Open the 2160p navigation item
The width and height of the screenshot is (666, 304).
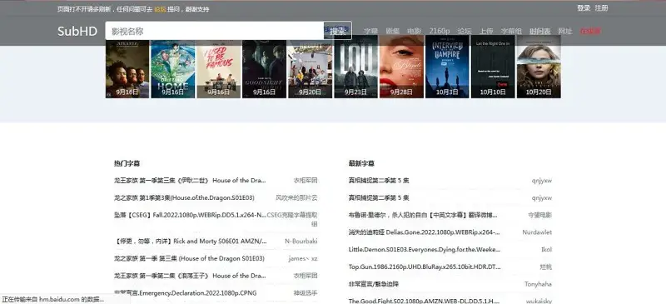440,31
